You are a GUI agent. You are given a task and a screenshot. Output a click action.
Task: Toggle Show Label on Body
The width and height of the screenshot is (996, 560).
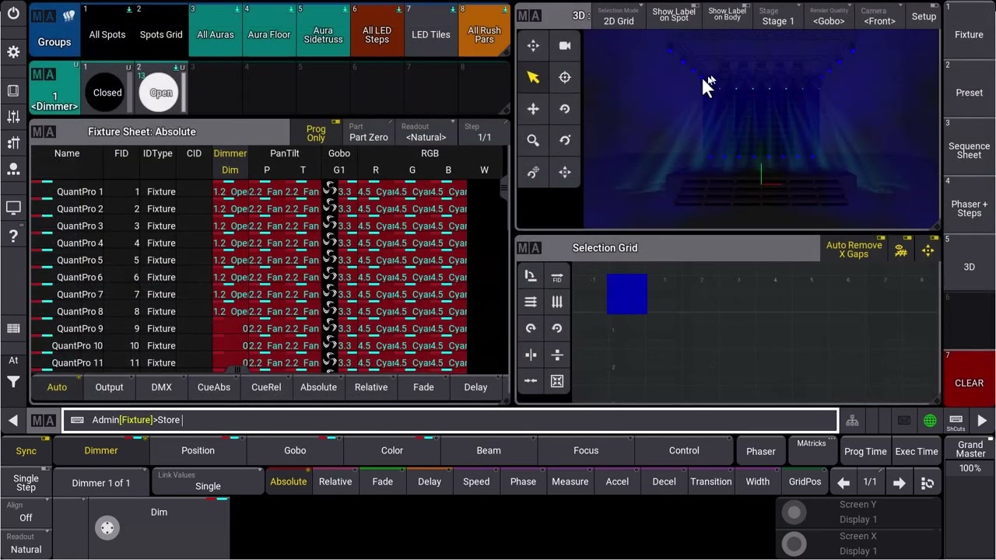coord(727,16)
